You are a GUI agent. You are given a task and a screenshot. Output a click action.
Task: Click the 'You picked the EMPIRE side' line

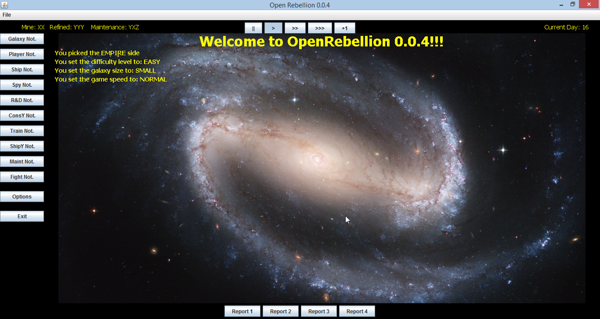click(97, 53)
